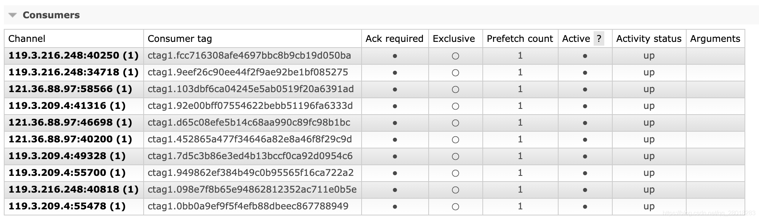The image size is (759, 220).
Task: Click the Prefetch count column header
Action: click(520, 39)
